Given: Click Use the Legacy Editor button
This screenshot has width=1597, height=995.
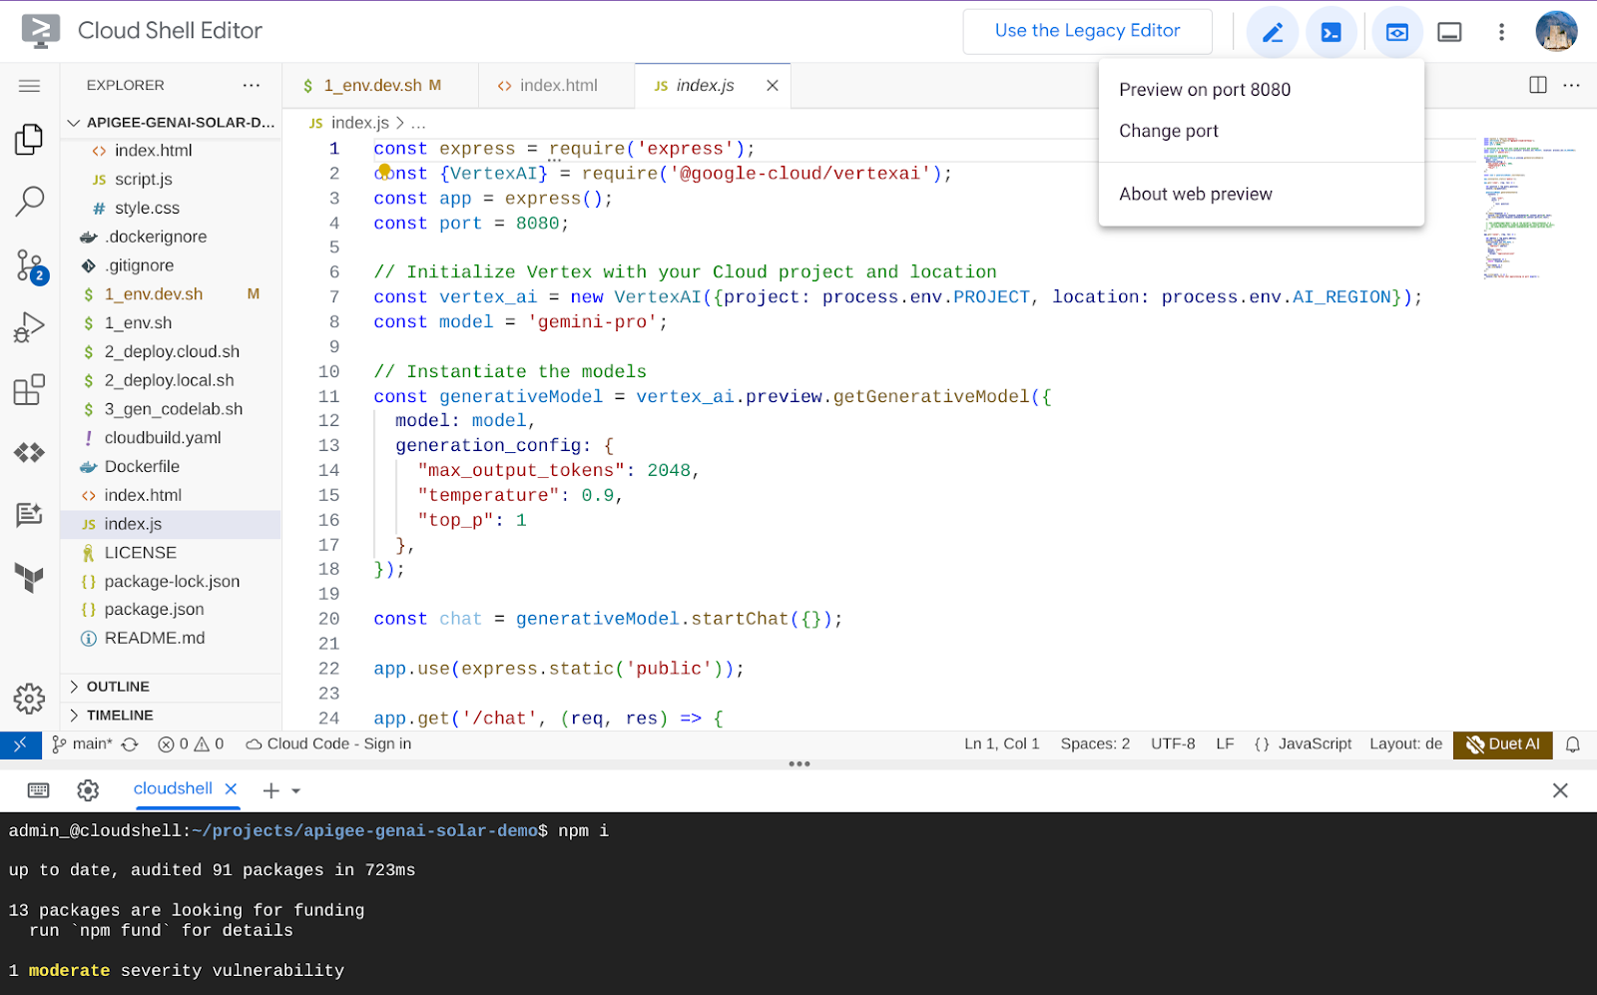Looking at the screenshot, I should pyautogui.click(x=1088, y=31).
